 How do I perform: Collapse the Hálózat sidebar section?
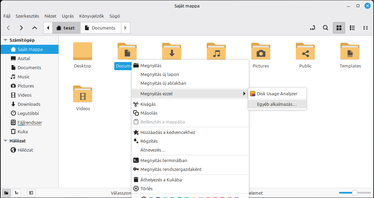5,141
